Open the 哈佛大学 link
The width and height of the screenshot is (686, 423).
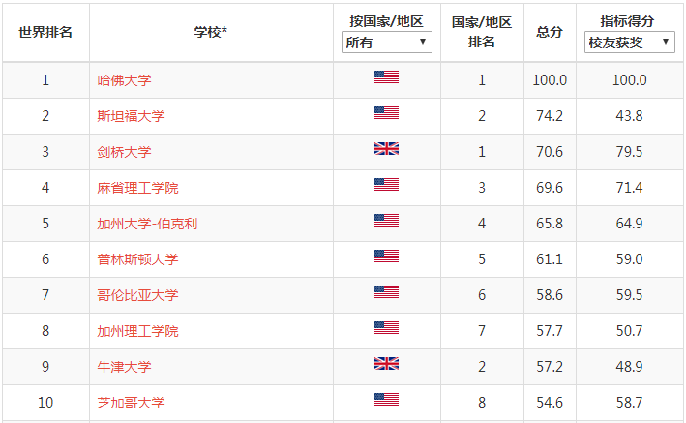[124, 80]
